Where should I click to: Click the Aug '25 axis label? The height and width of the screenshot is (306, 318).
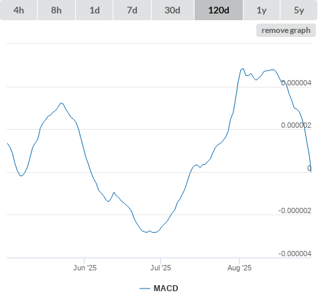[240, 268]
